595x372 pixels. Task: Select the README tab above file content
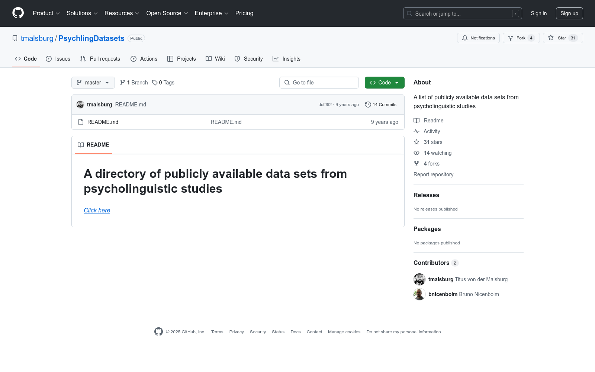pyautogui.click(x=93, y=145)
